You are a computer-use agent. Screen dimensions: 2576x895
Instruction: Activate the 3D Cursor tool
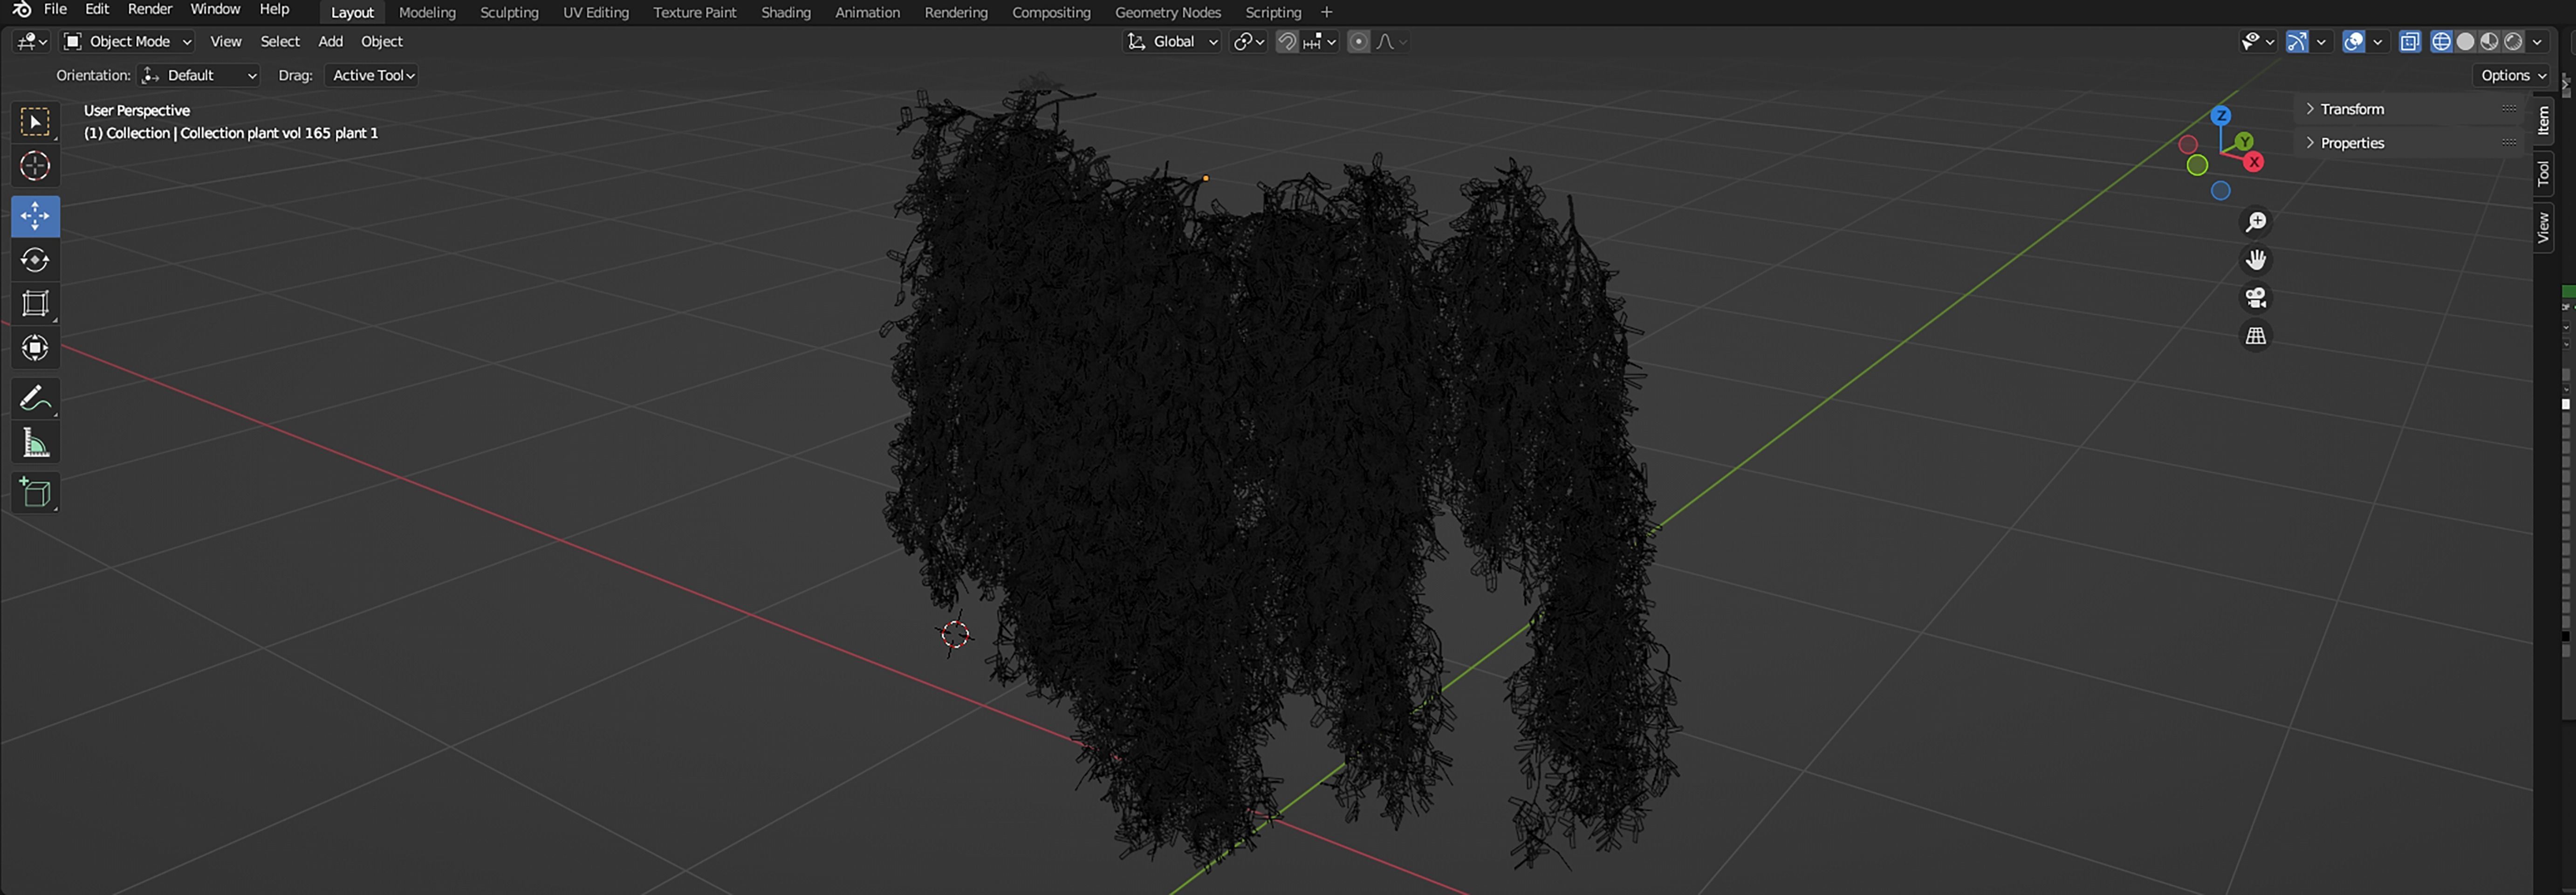pos(35,166)
